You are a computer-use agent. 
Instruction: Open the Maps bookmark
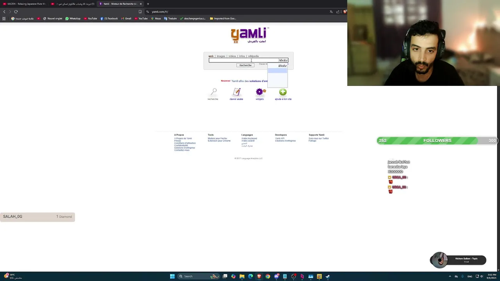(x=156, y=18)
